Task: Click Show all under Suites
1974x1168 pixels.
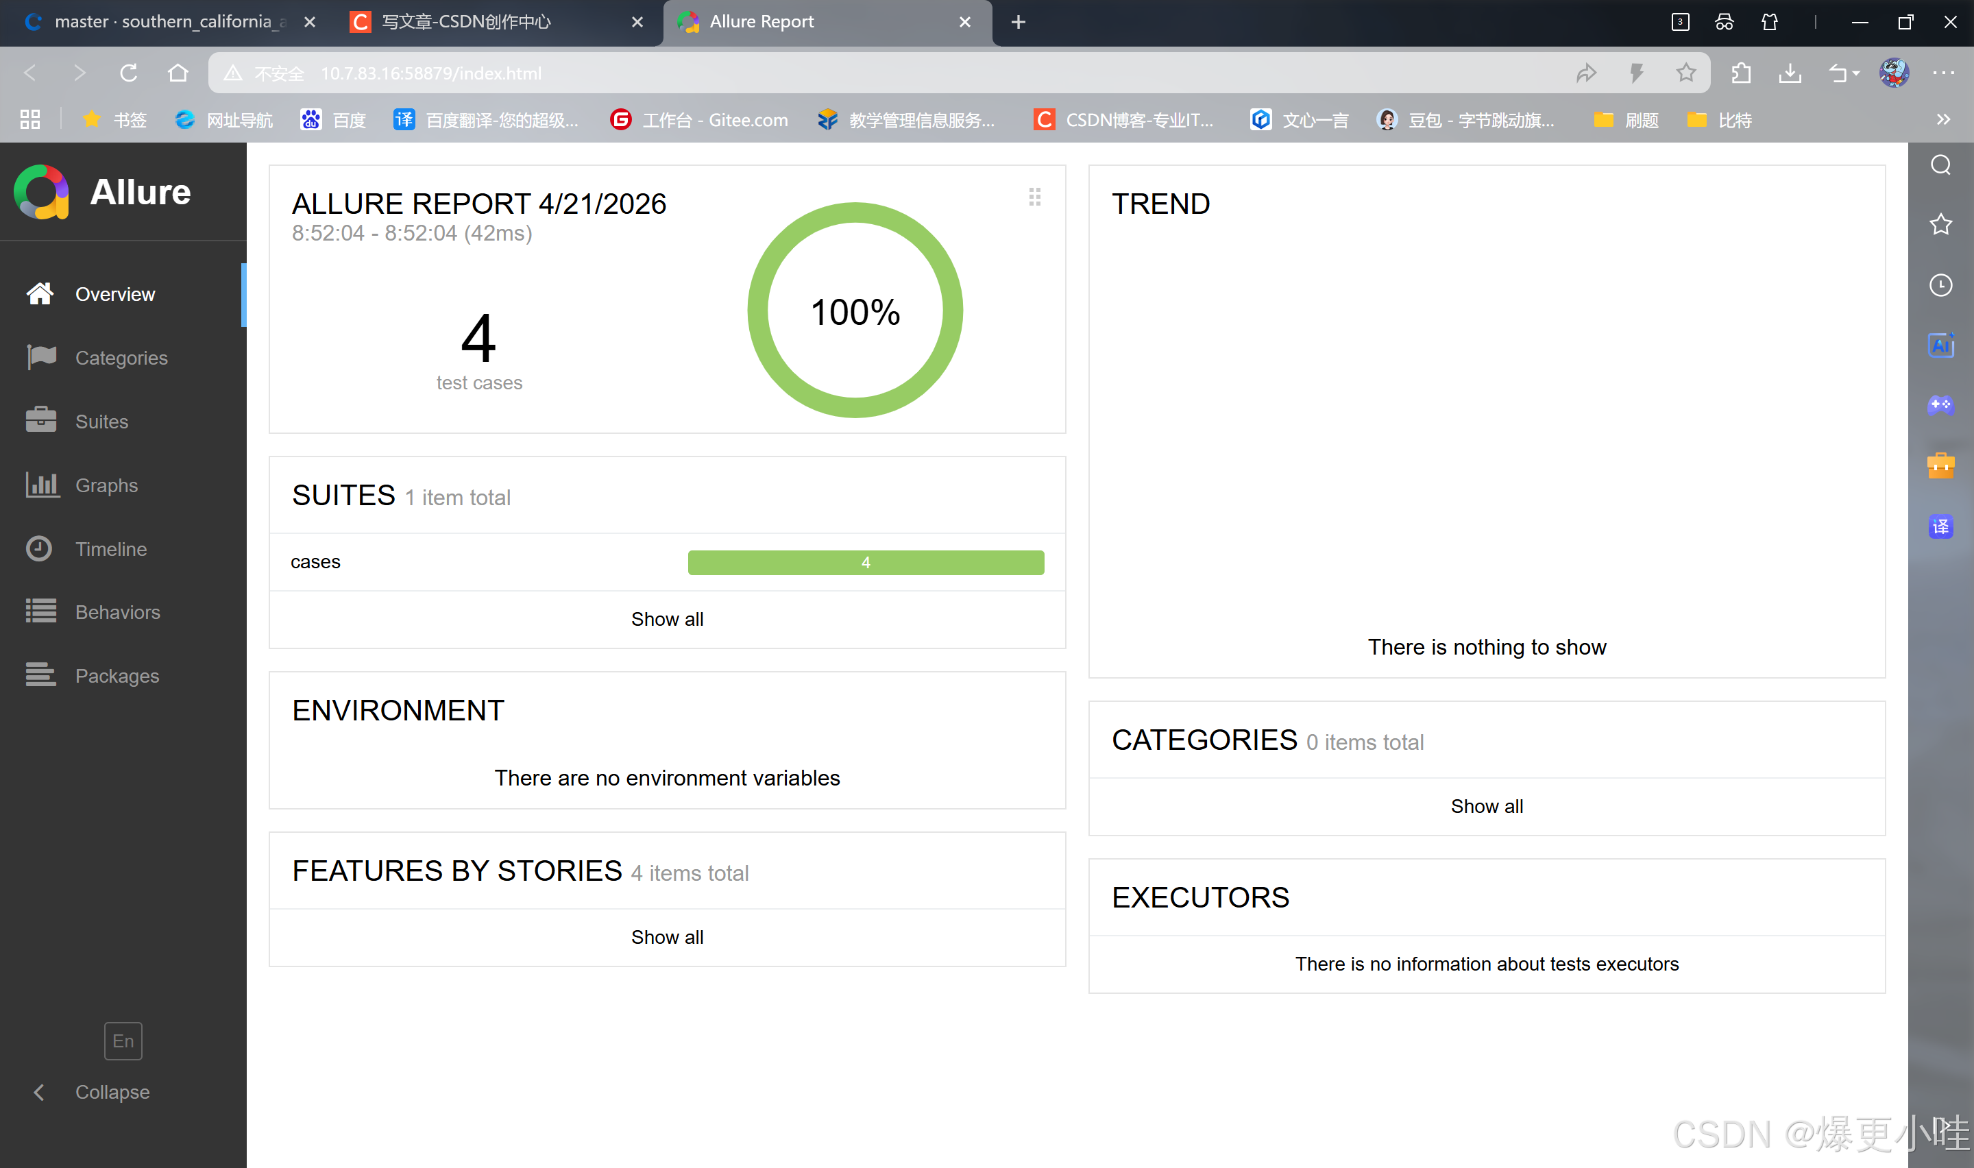Action: (667, 620)
